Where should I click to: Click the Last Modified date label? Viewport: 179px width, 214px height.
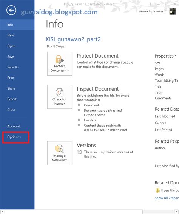(165, 116)
